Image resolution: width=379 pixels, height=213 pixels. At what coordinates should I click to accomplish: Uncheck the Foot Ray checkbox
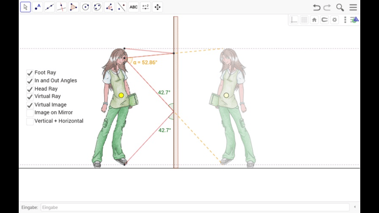pyautogui.click(x=30, y=73)
